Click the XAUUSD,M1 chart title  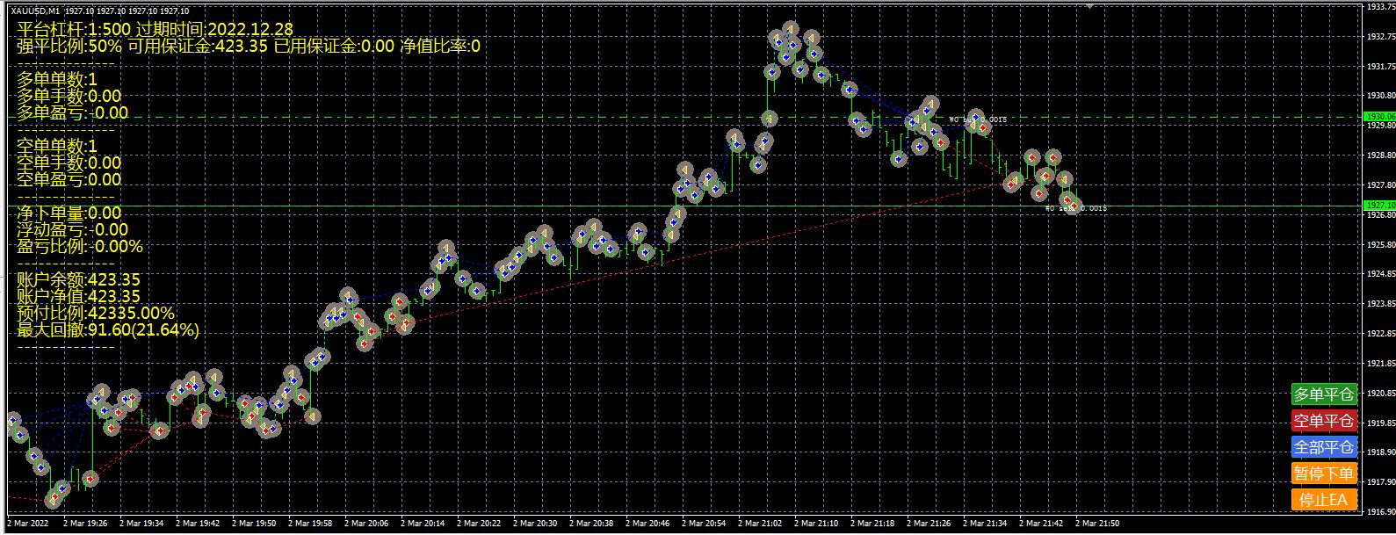[36, 11]
